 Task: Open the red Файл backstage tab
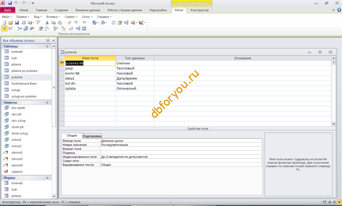coord(8,10)
